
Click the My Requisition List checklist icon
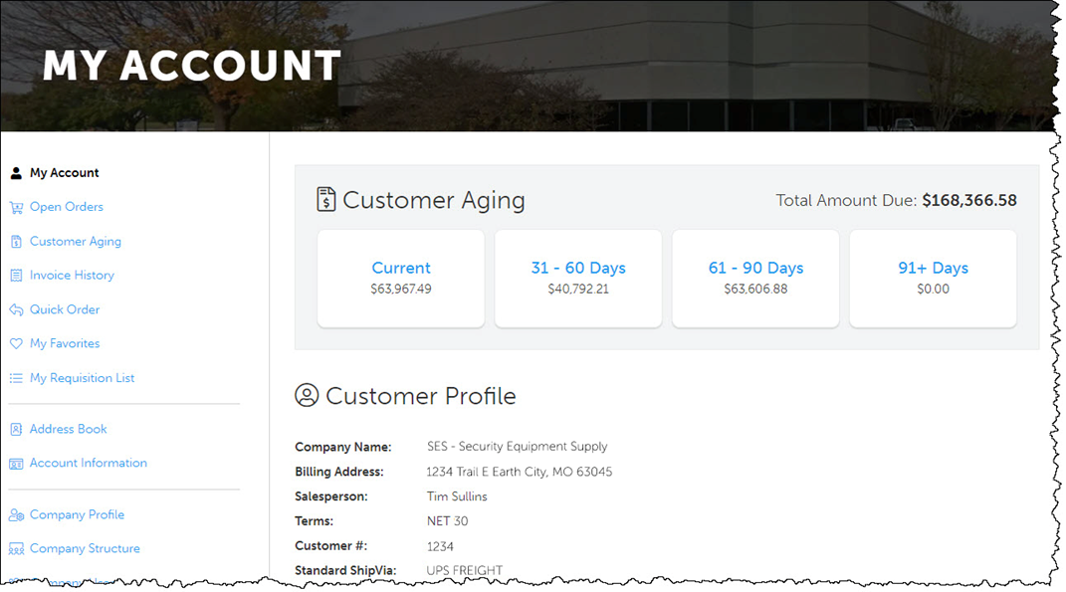click(14, 378)
